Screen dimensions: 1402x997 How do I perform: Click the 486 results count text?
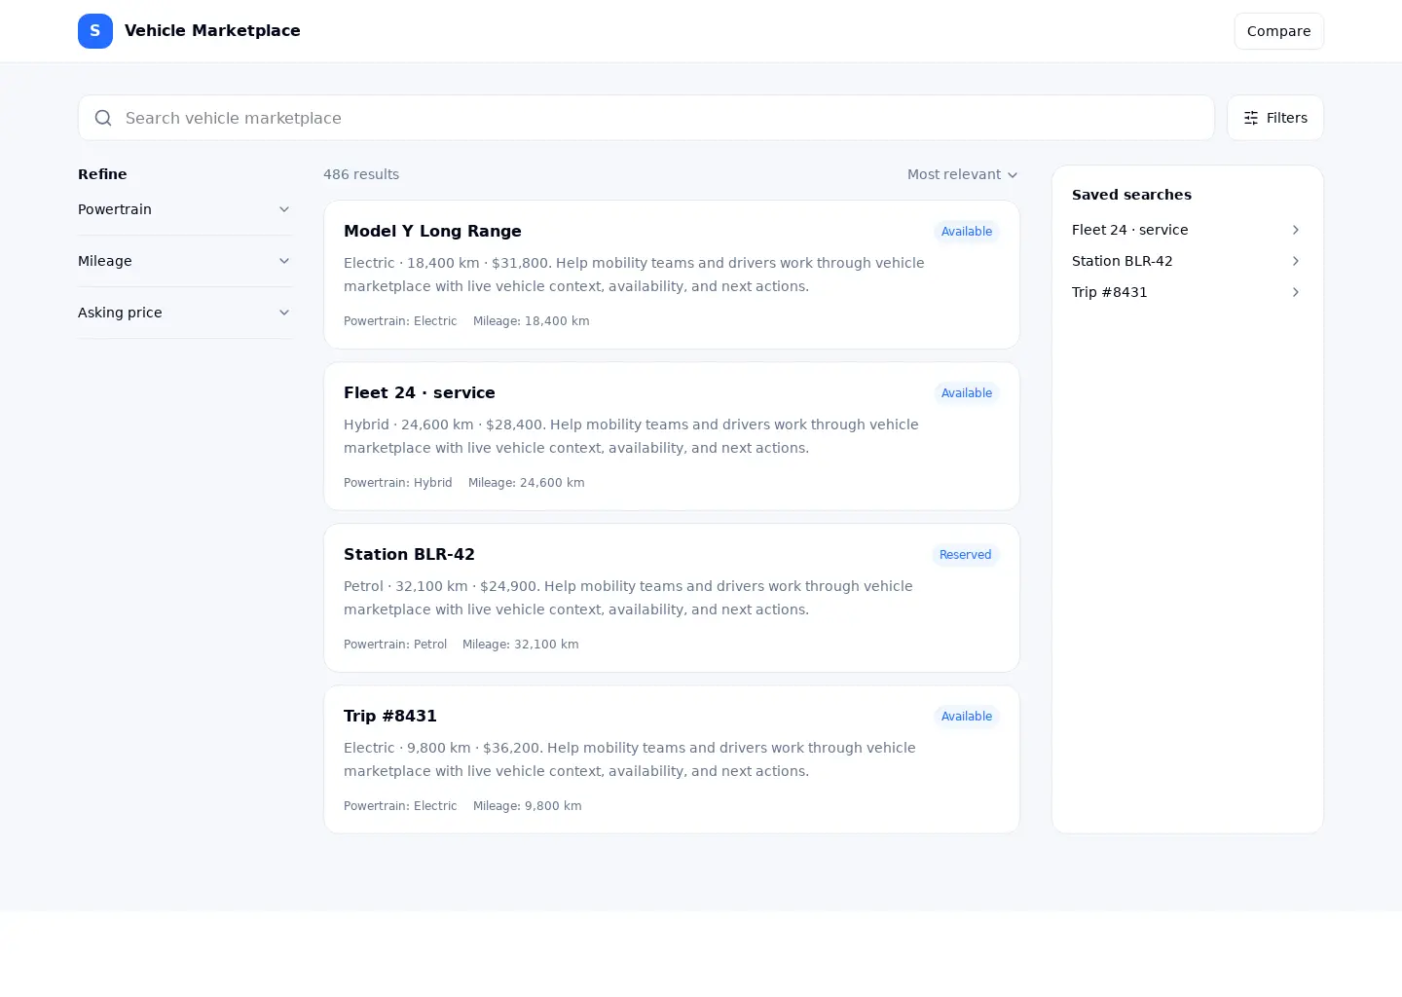point(361,174)
